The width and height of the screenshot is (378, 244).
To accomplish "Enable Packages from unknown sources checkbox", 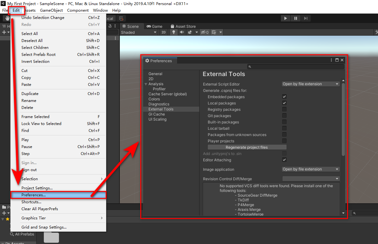I will pyautogui.click(x=284, y=134).
